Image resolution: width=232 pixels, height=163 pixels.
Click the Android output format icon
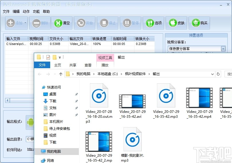tap(30, 122)
